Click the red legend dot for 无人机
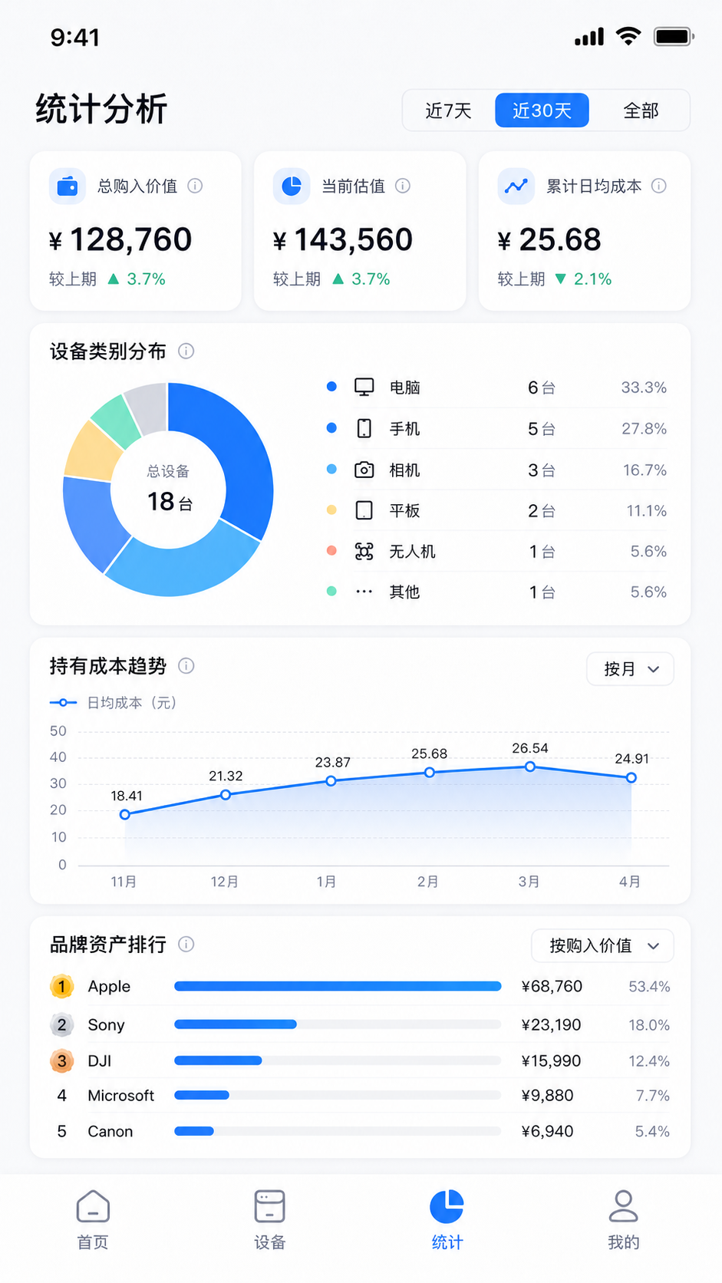Screen dimensions: 722x1283 point(331,551)
